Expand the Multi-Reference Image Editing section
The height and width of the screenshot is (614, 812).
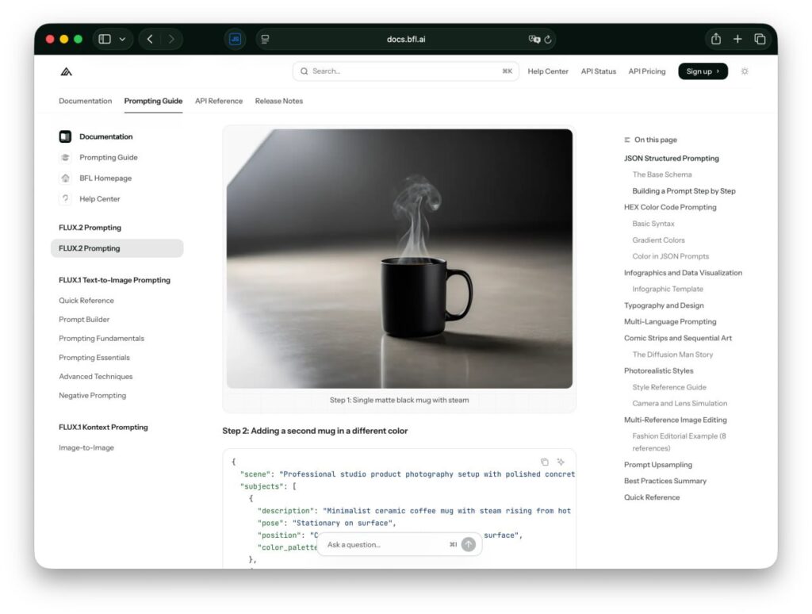pyautogui.click(x=676, y=420)
